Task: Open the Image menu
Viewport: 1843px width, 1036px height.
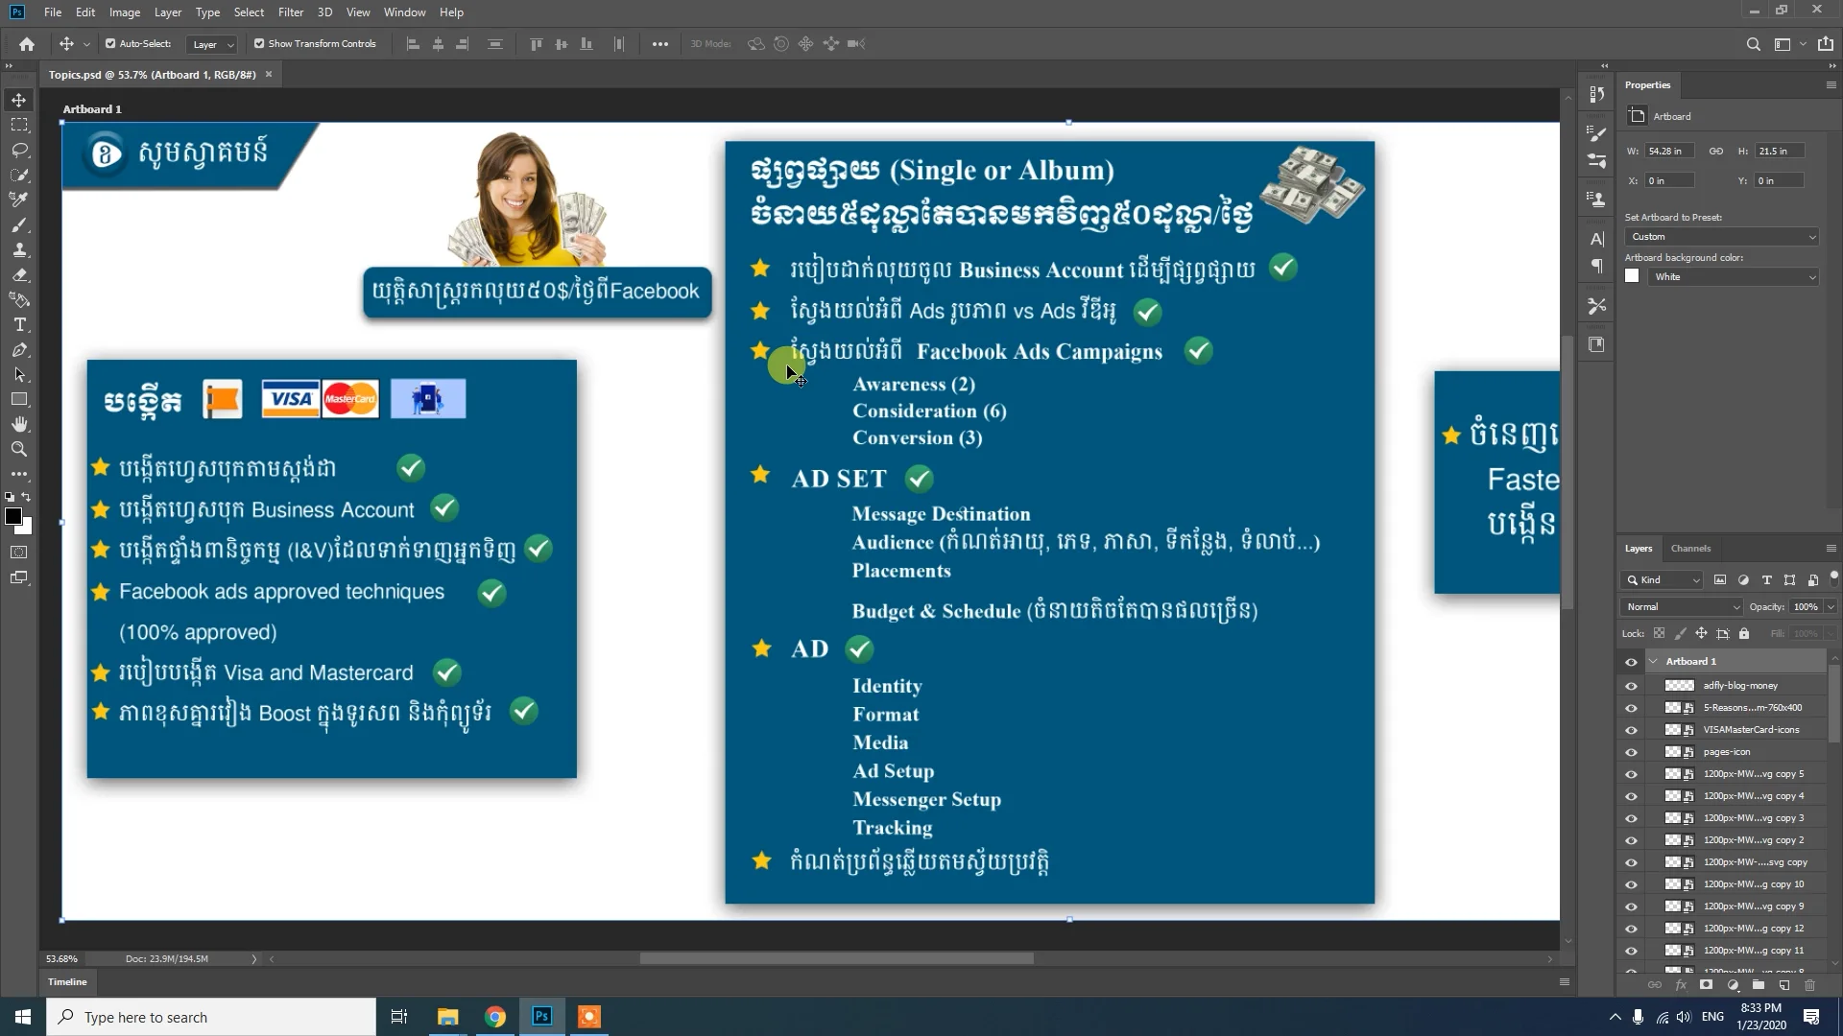Action: point(125,12)
